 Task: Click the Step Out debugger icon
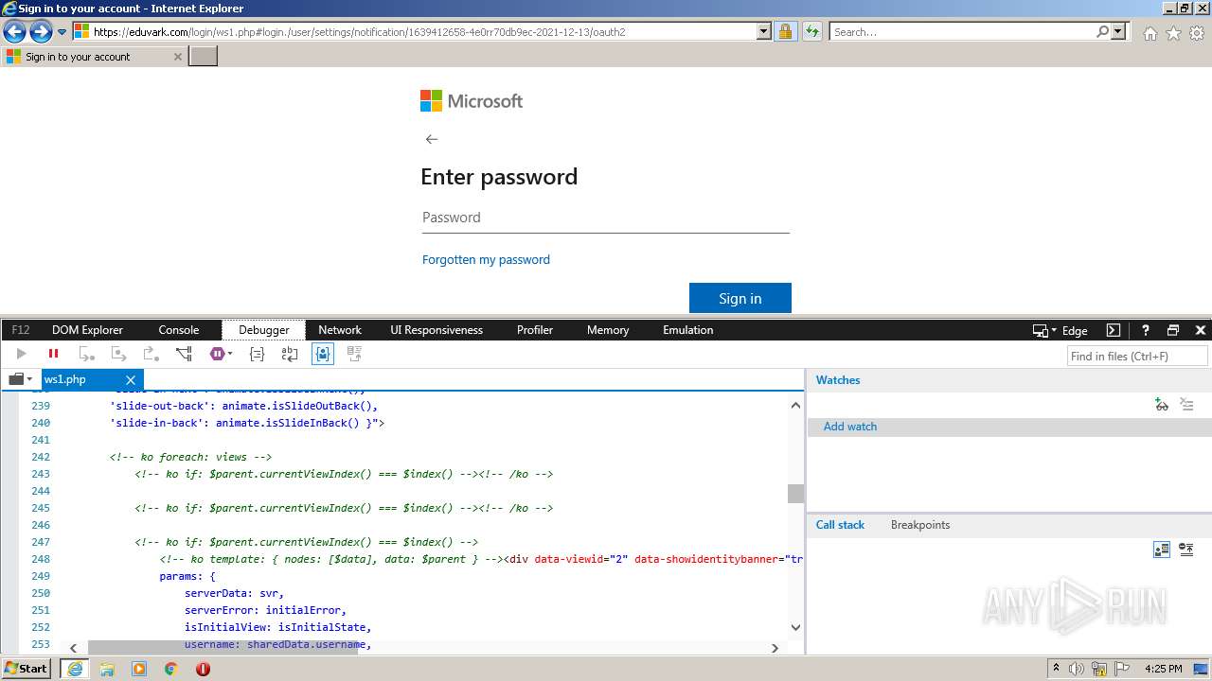click(x=151, y=354)
